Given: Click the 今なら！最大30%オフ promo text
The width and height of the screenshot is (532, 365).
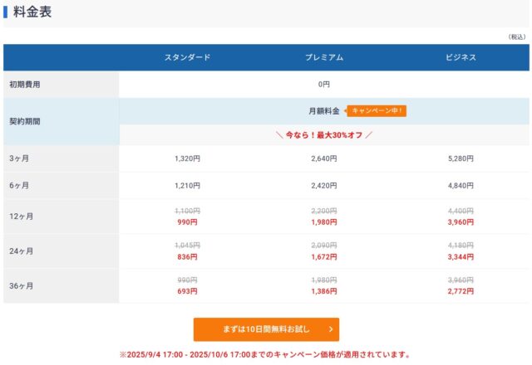Looking at the screenshot, I should pos(323,134).
